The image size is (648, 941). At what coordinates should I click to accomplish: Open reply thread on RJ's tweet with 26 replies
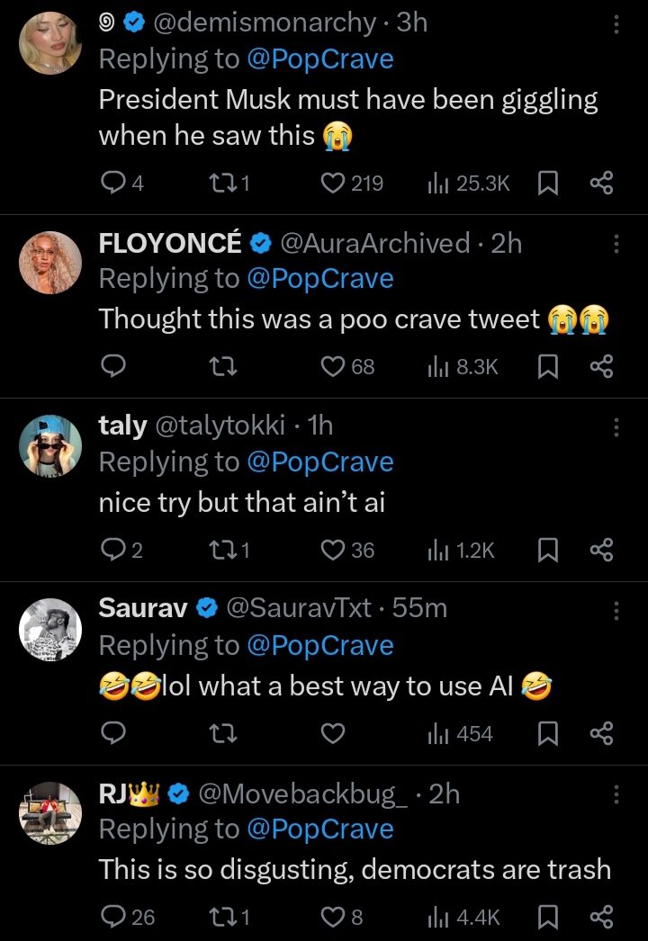[113, 918]
